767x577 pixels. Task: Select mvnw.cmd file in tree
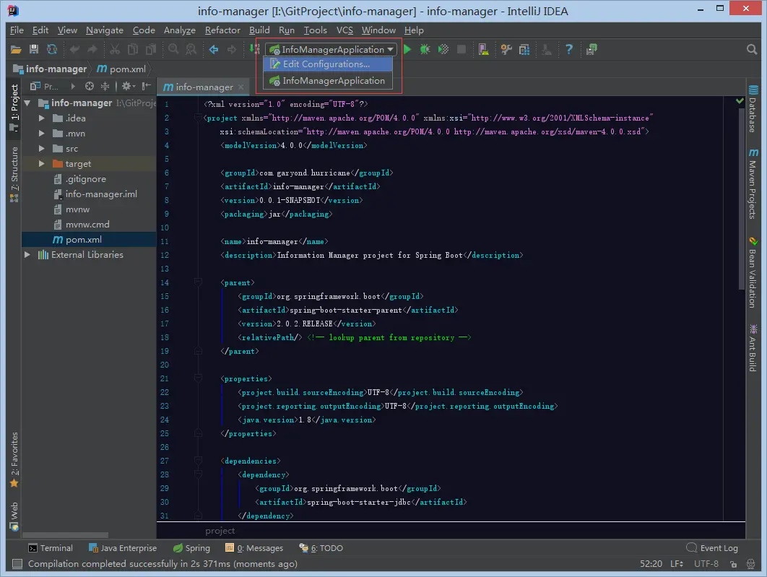81,225
